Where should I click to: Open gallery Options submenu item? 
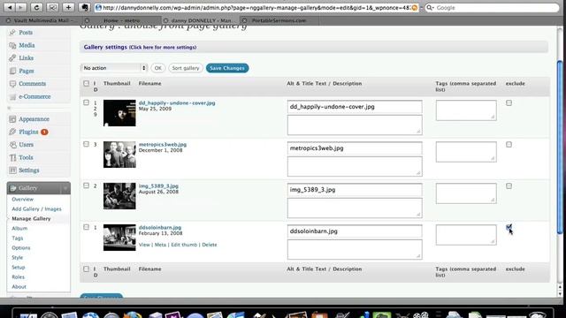tap(21, 248)
